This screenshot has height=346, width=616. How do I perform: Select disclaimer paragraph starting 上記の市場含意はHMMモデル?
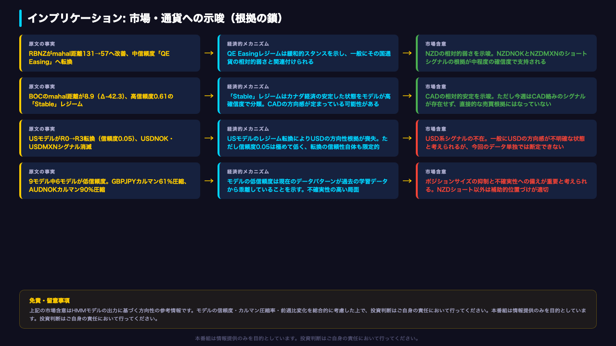point(308,315)
